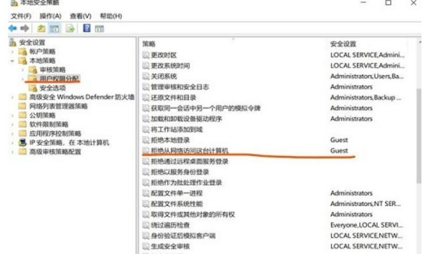Click the Export List toolbar icon
Screen dimensions: 430x254
point(69,28)
